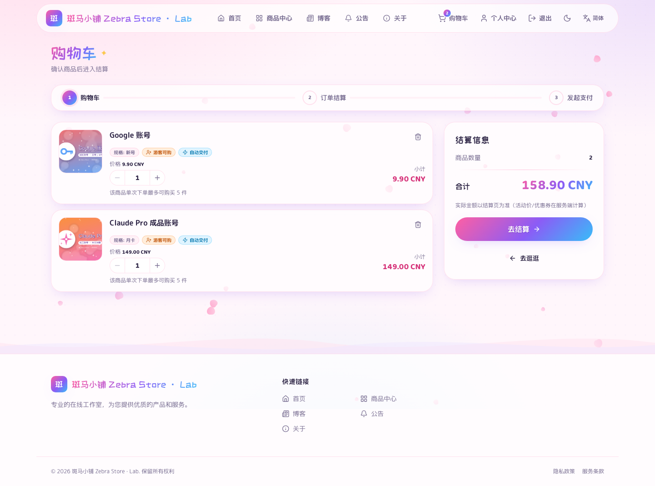Open footer quick link 首页
This screenshot has height=486, width=655.
point(294,399)
